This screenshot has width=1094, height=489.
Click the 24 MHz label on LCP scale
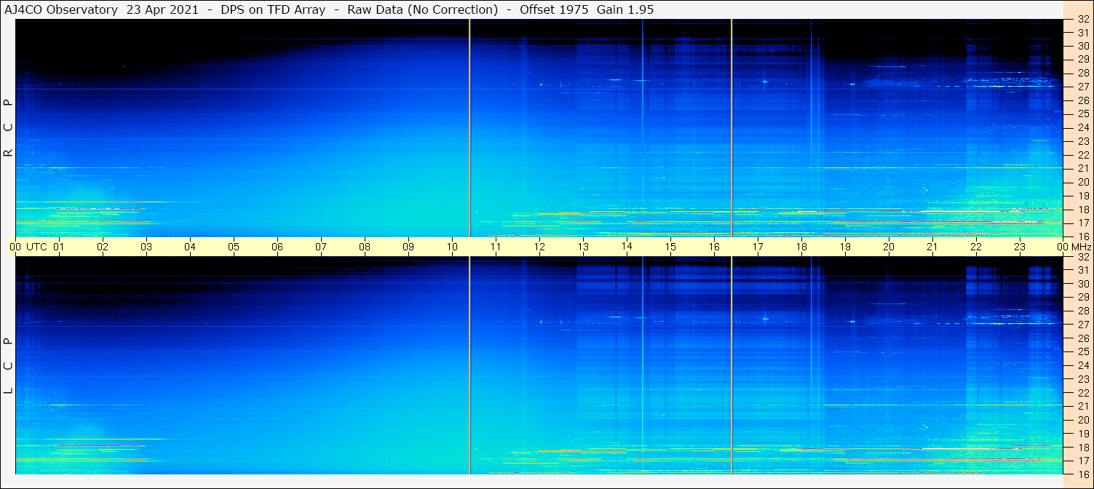click(x=1082, y=365)
